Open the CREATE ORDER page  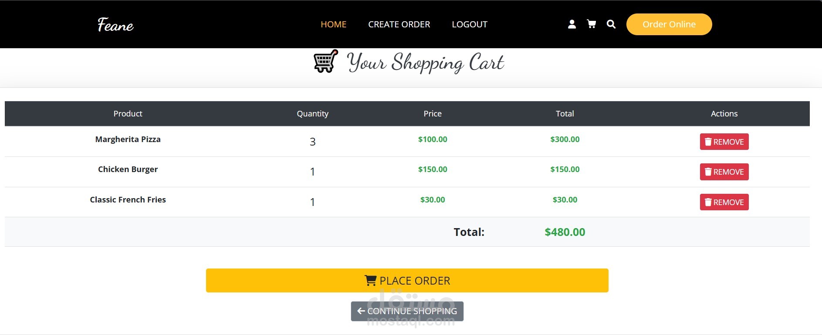pos(399,24)
